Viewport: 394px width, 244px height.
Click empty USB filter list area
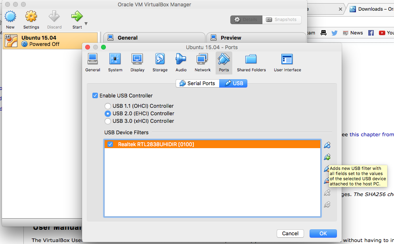point(212,182)
